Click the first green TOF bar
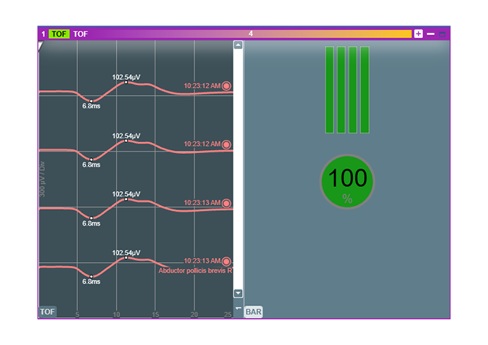The height and width of the screenshot is (345, 488). click(x=329, y=89)
